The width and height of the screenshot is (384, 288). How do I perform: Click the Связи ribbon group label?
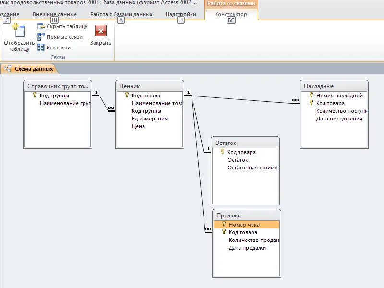point(58,57)
